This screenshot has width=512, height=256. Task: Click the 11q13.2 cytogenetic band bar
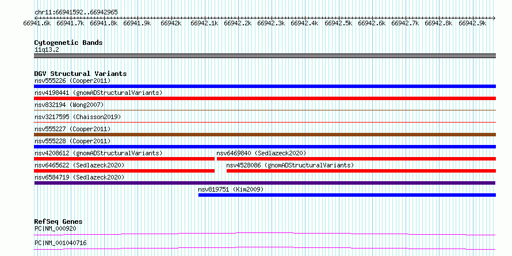pos(265,56)
